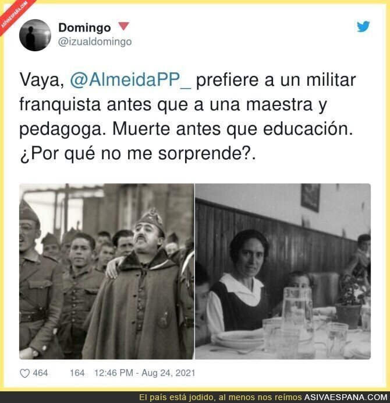
Task: Click the red triangle next to Domingo
Action: point(123,26)
